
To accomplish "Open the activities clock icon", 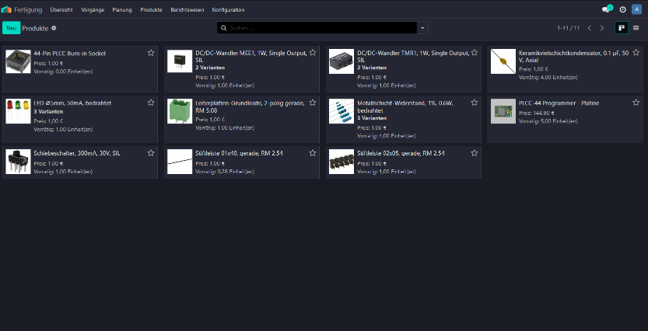I will pyautogui.click(x=622, y=9).
